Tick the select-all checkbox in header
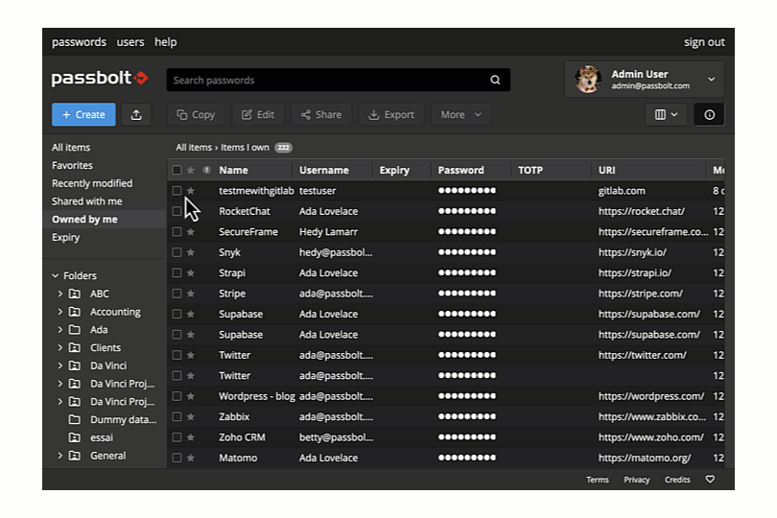This screenshot has height=518, width=777. click(177, 170)
